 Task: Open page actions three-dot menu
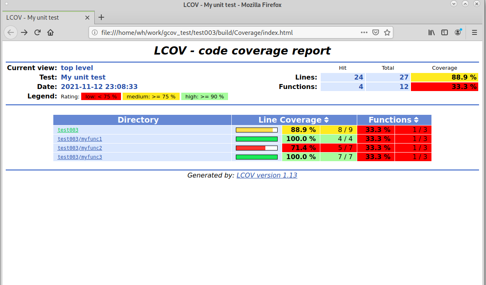pyautogui.click(x=364, y=32)
